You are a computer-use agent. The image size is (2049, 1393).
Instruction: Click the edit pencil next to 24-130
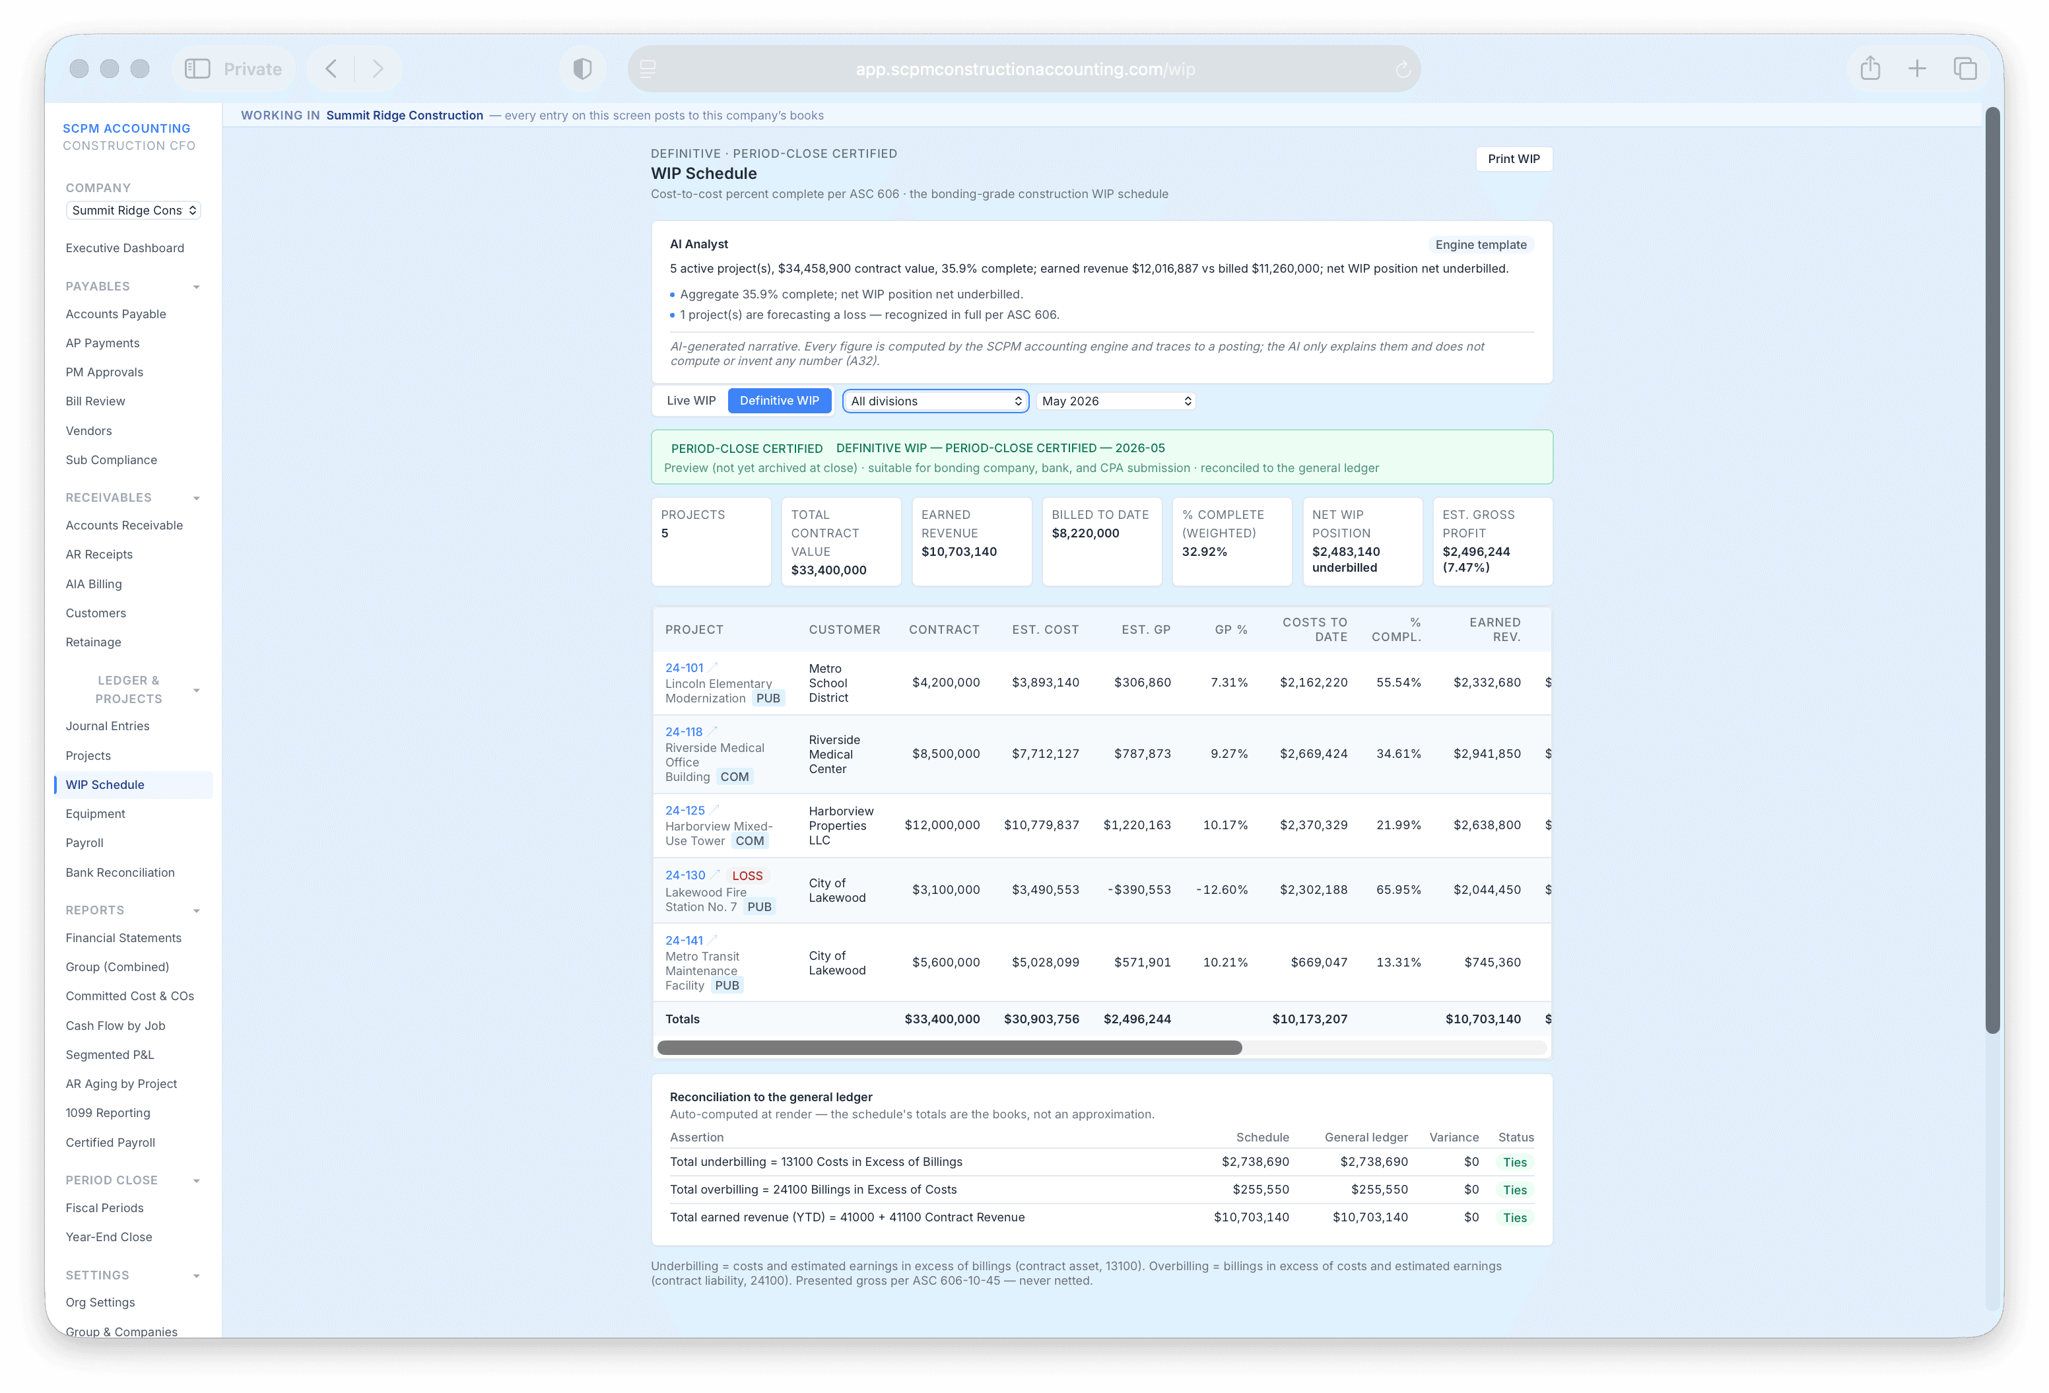pyautogui.click(x=715, y=875)
